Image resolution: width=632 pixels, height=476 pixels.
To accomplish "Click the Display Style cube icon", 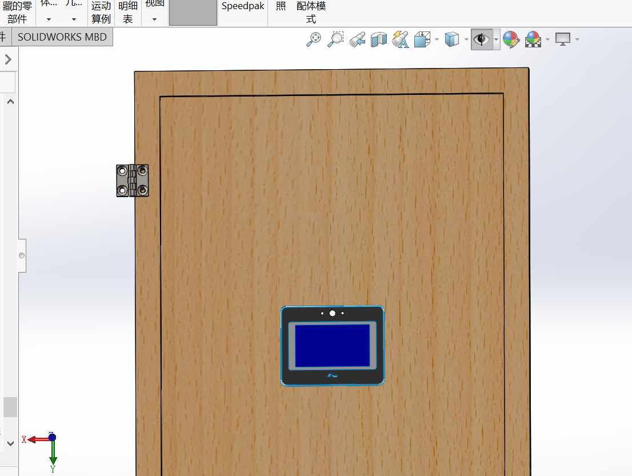I will [452, 39].
